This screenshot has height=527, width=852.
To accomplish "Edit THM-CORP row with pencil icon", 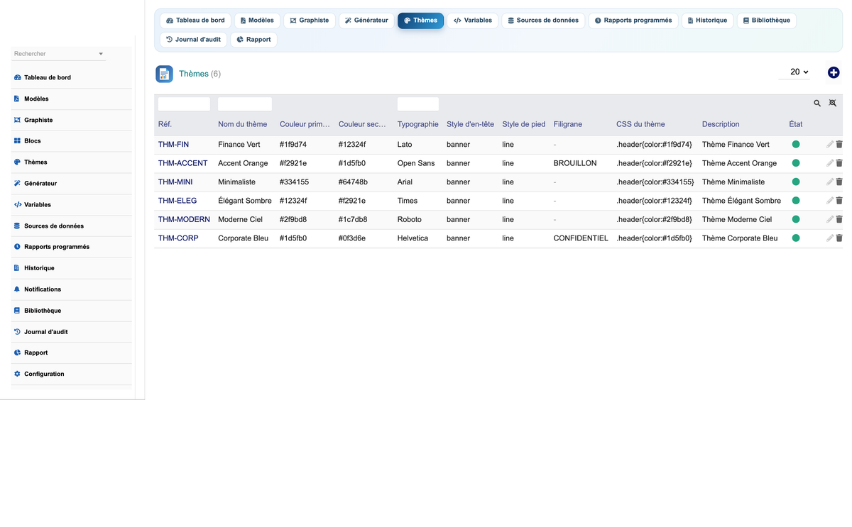I will (x=830, y=238).
